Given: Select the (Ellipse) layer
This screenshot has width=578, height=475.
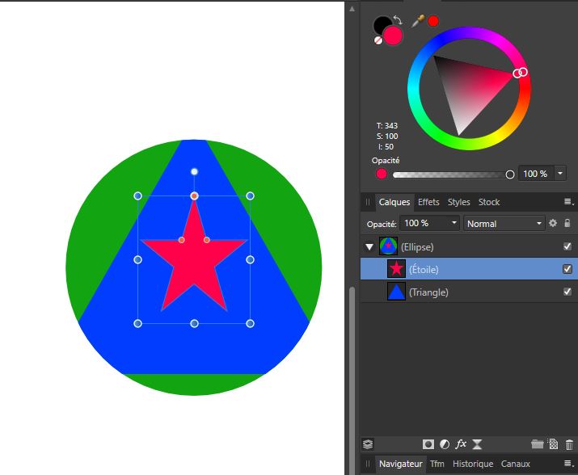Looking at the screenshot, I should (x=469, y=247).
